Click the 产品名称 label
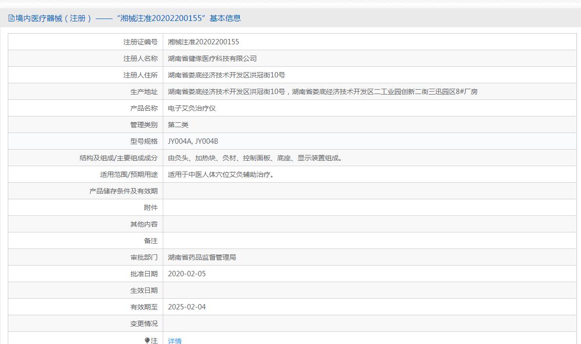This screenshot has height=344, width=581. point(144,108)
